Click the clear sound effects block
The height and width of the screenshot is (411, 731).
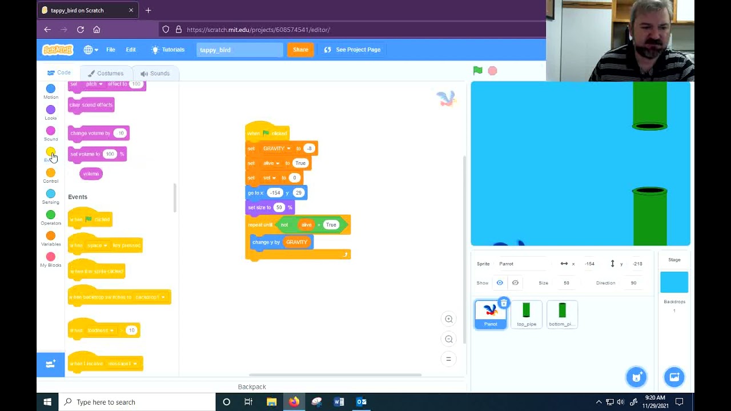91,105
